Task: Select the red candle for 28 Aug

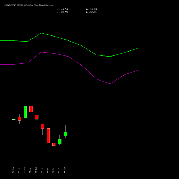Action: (x=37, y=117)
